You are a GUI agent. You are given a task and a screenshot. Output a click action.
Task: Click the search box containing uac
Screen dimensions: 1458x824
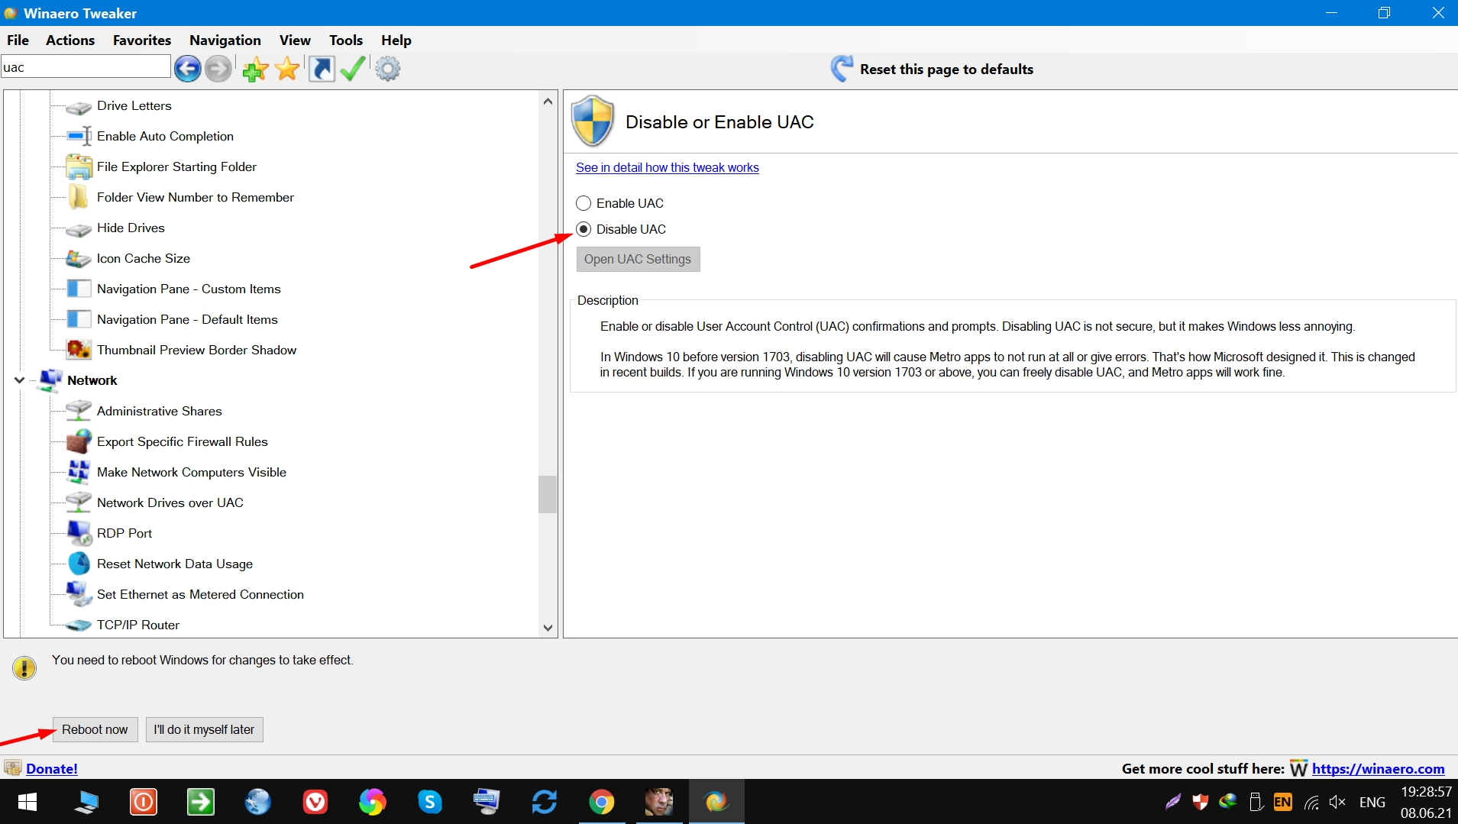[86, 67]
